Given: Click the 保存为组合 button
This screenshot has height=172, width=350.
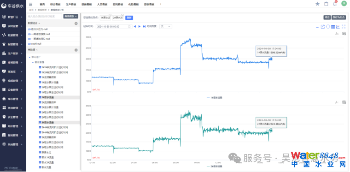Looking at the screenshot, I should point(338,18).
